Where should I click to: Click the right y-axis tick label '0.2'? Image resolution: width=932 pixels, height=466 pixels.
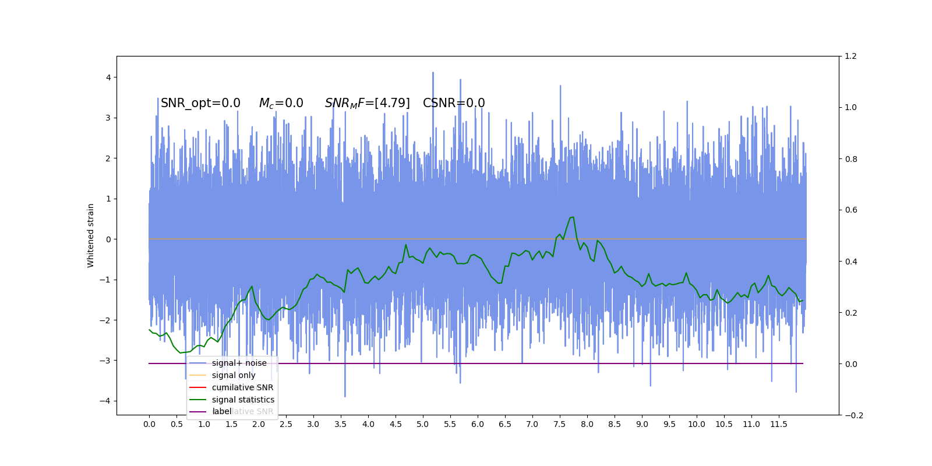pyautogui.click(x=850, y=313)
